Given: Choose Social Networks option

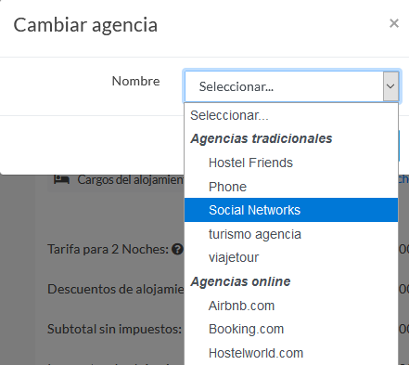Looking at the screenshot, I should (291, 210).
